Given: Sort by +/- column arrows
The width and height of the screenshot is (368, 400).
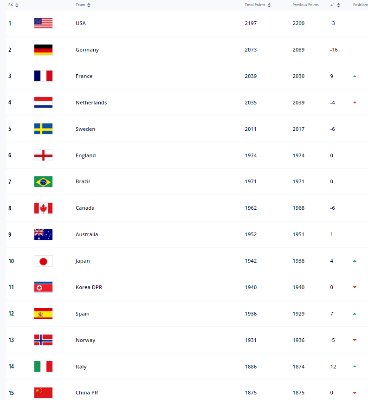Looking at the screenshot, I should (x=338, y=5).
